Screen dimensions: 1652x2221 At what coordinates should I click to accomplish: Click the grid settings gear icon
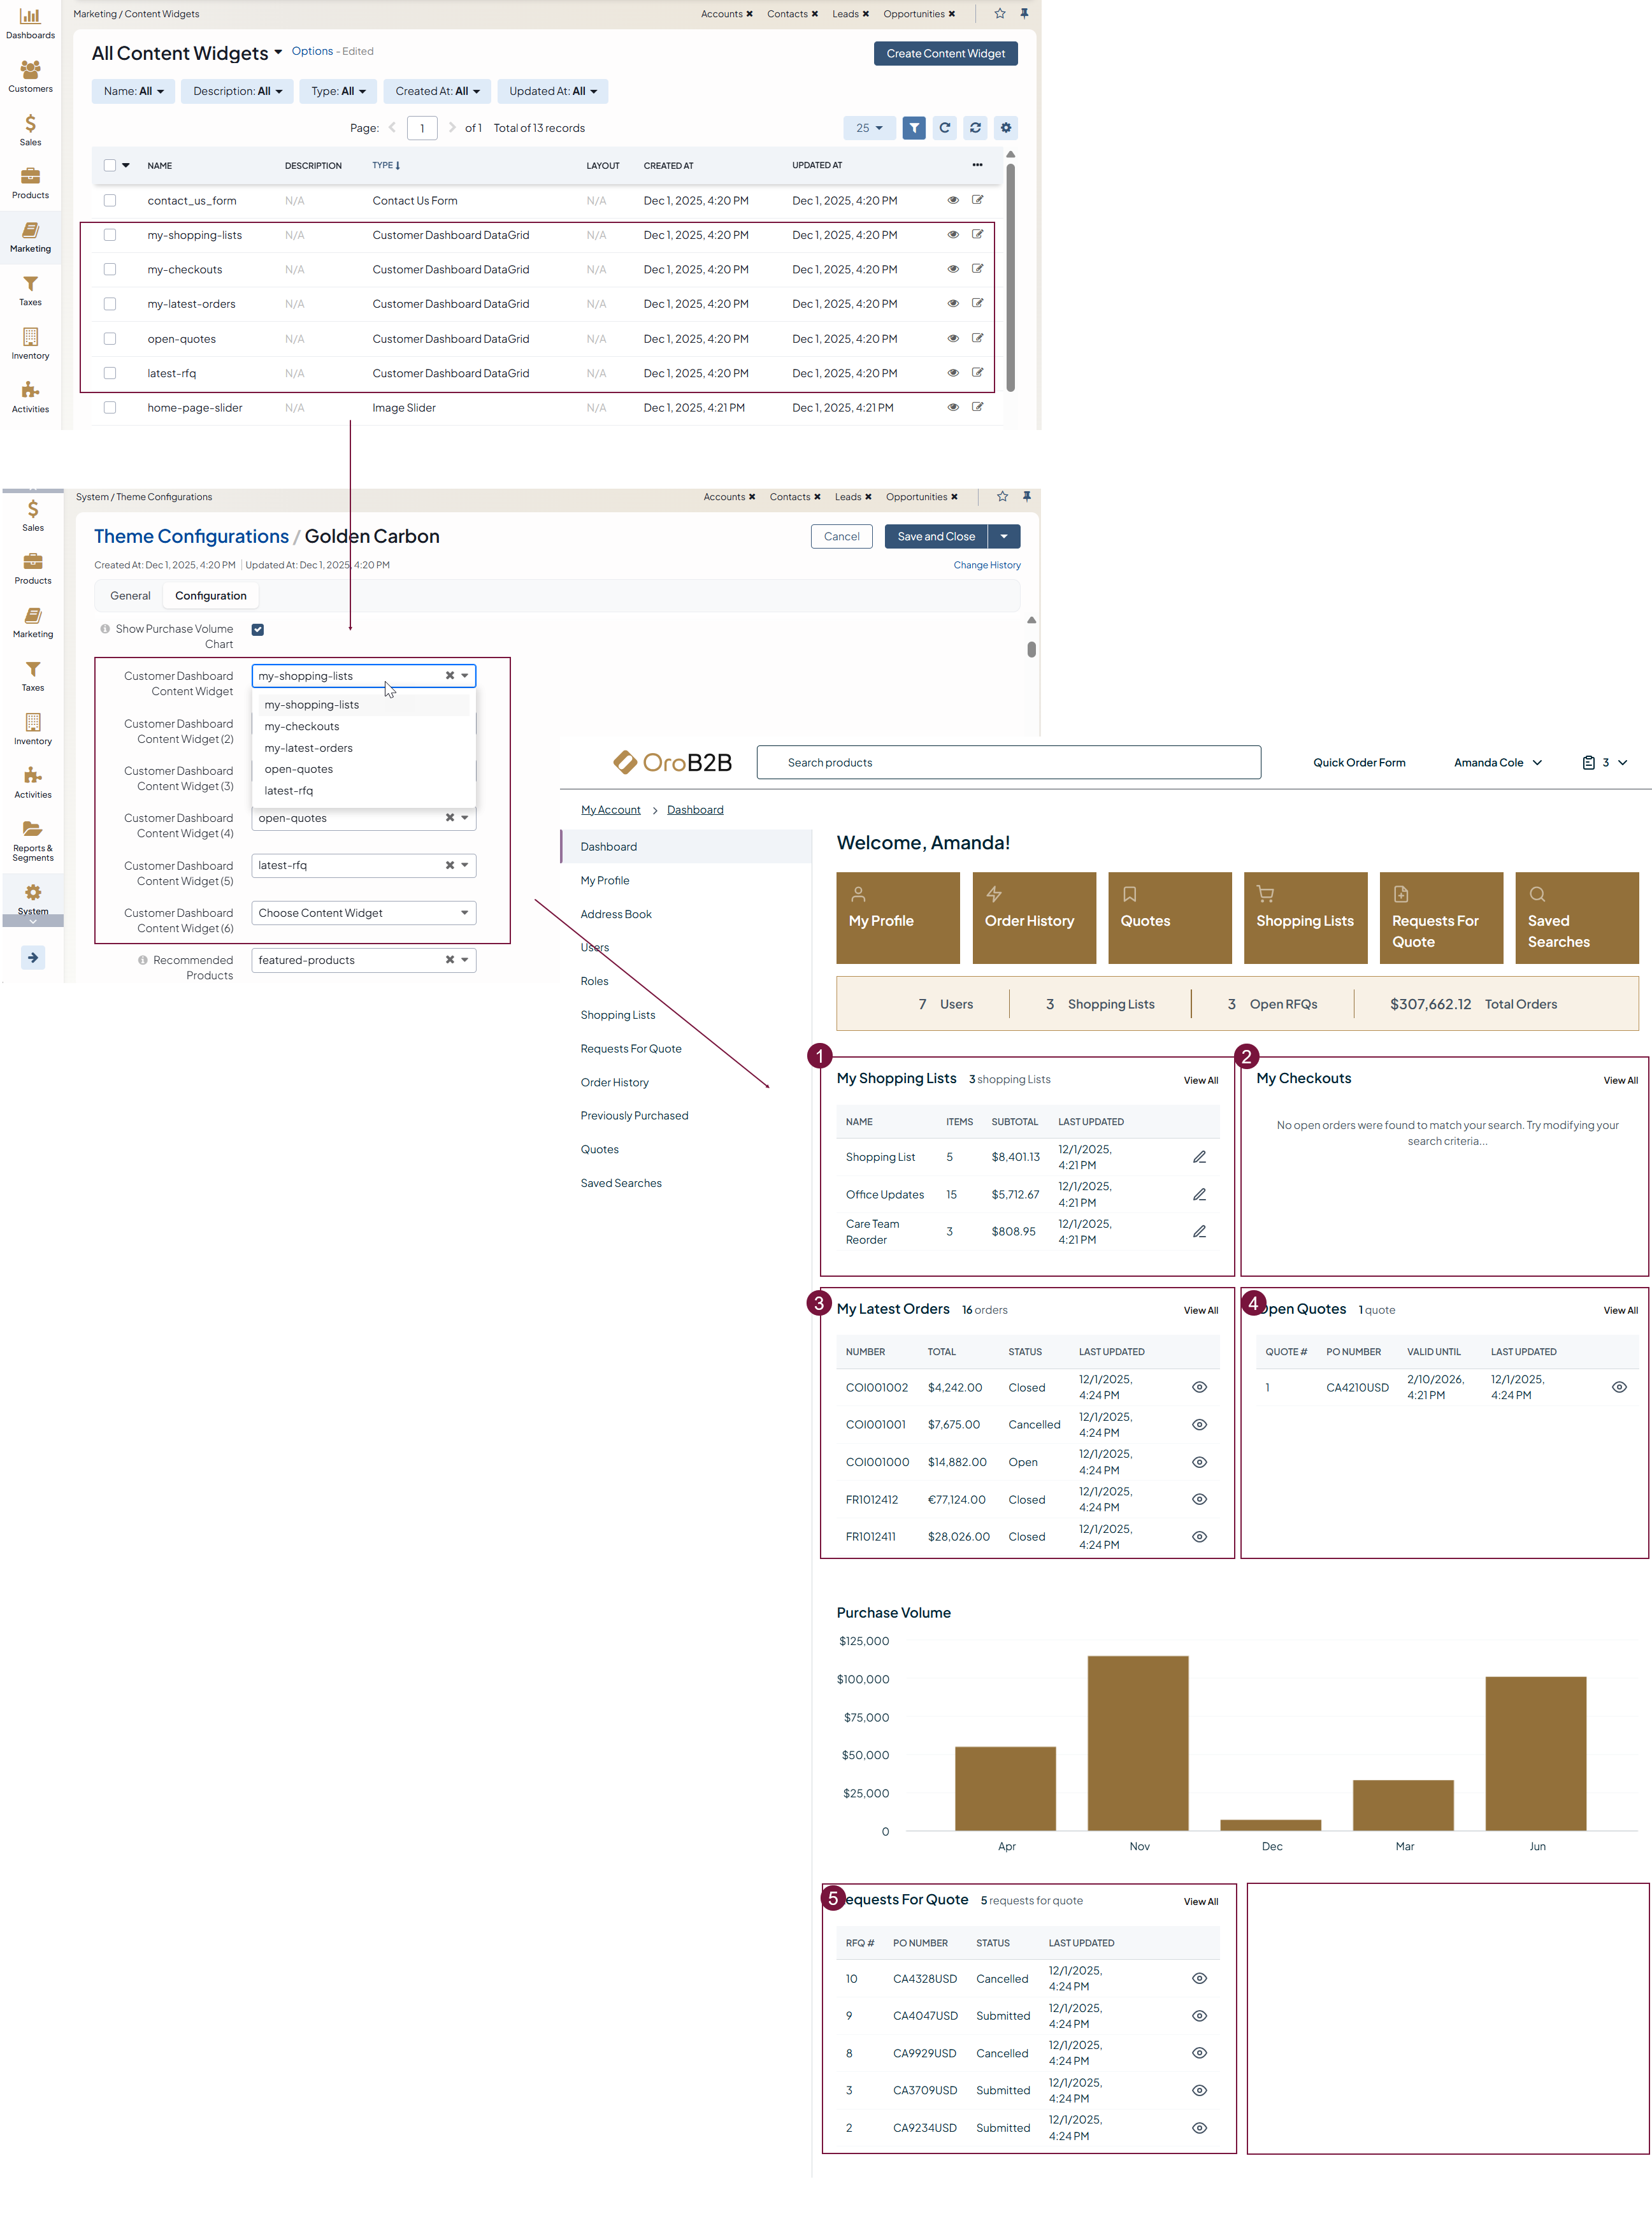point(1006,128)
